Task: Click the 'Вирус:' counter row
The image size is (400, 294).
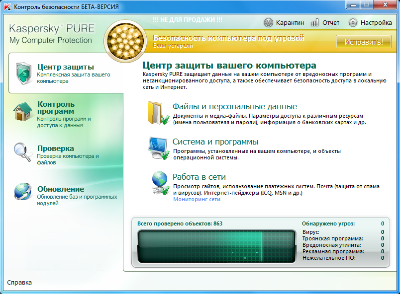Action: 343,232
